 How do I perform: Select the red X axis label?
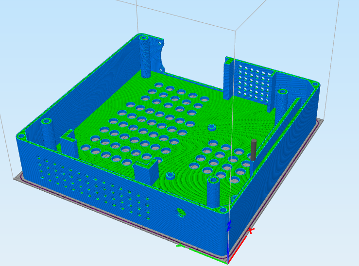click(251, 231)
